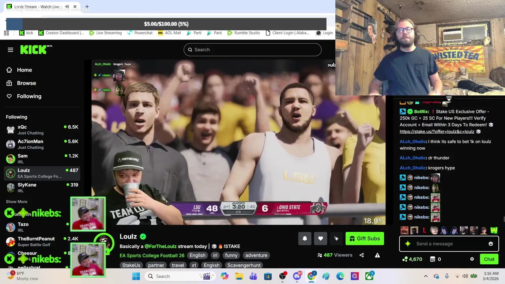The height and width of the screenshot is (284, 505).
Task: Select the partner tag
Action: click(x=156, y=265)
